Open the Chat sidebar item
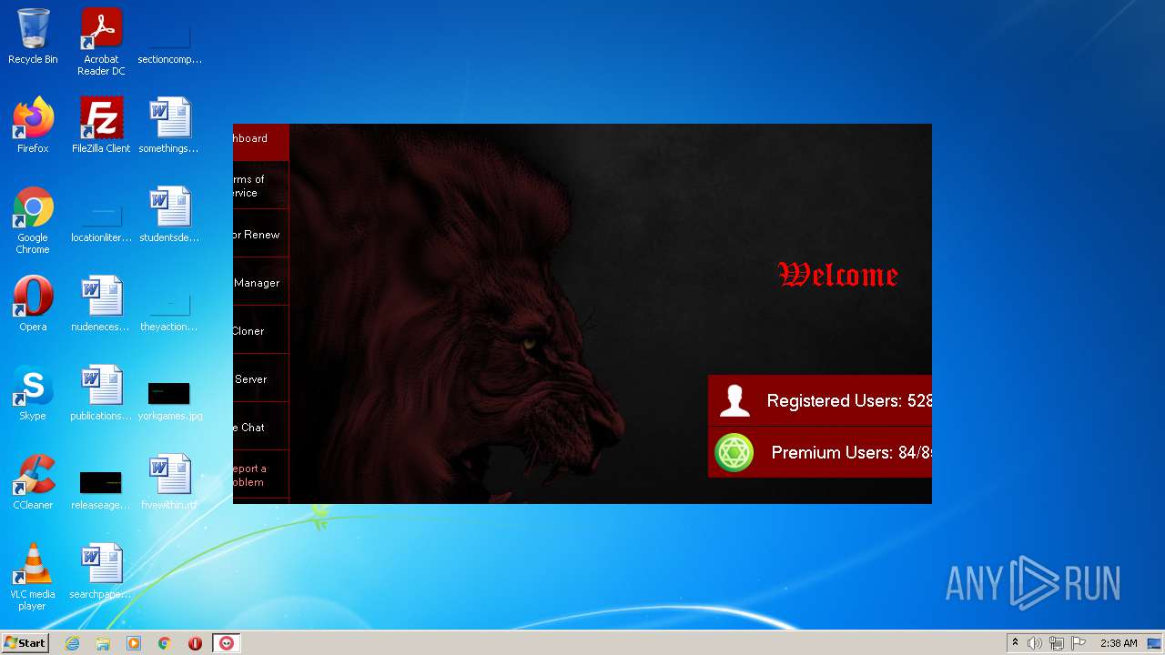This screenshot has width=1165, height=655. click(261, 428)
